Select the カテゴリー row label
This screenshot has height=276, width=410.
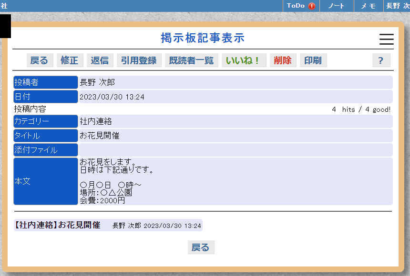point(45,121)
